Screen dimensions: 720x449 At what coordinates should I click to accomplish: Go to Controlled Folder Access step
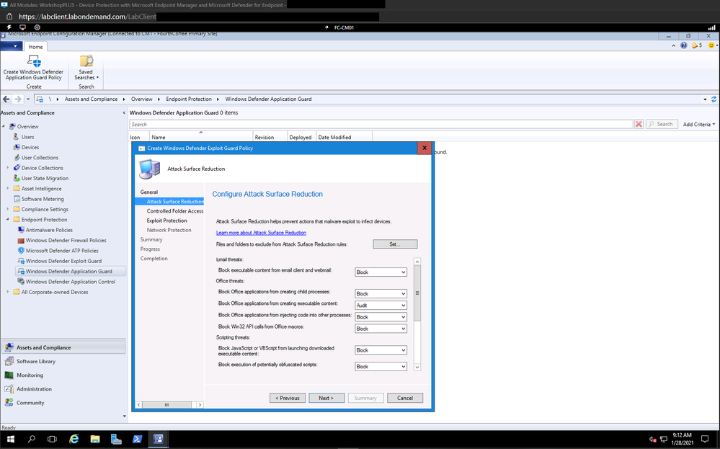click(175, 211)
